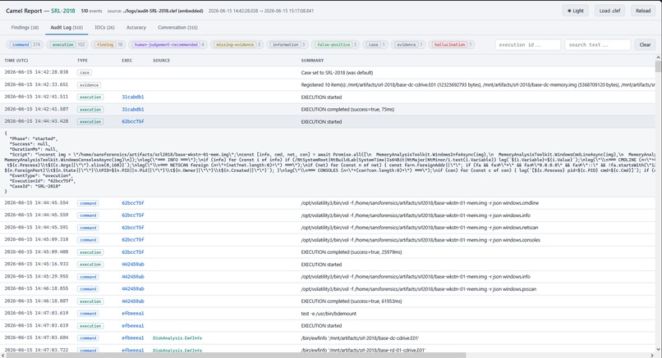This screenshot has height=358, width=662.
Task: Toggle the human-judgement-recommended filter chip
Action: point(168,44)
